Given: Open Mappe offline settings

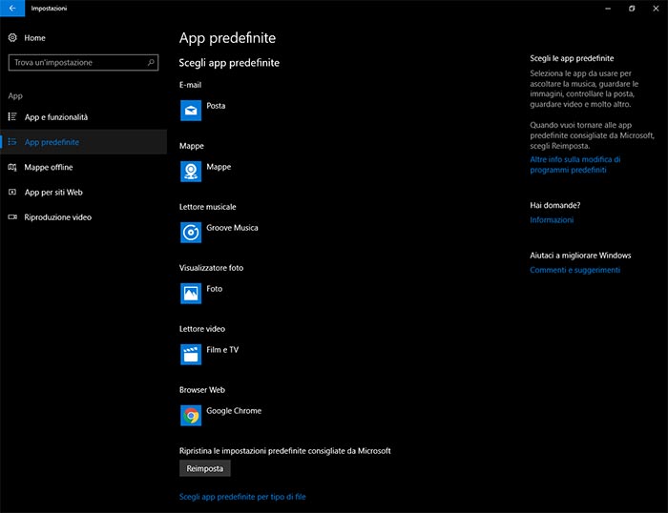Looking at the screenshot, I should tap(49, 167).
